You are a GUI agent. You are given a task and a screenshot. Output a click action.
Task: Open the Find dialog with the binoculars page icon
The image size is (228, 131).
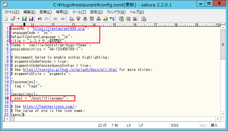coord(72,19)
